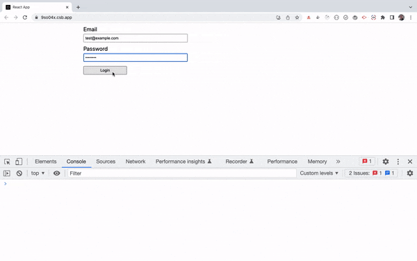Screen dimensions: 417x261
Task: Activate the DevTools inspect element picker
Action: click(7, 161)
